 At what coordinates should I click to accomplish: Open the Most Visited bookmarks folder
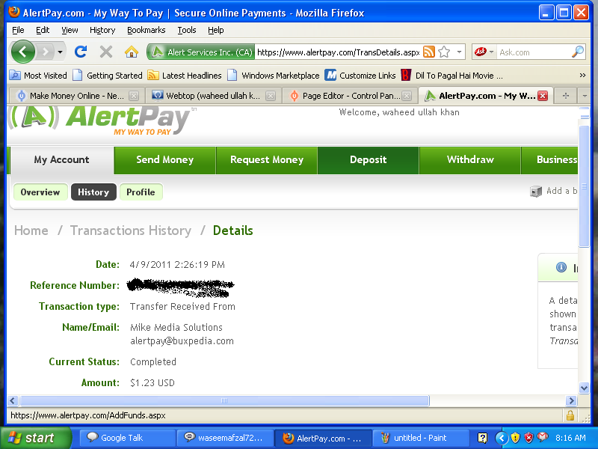click(38, 76)
